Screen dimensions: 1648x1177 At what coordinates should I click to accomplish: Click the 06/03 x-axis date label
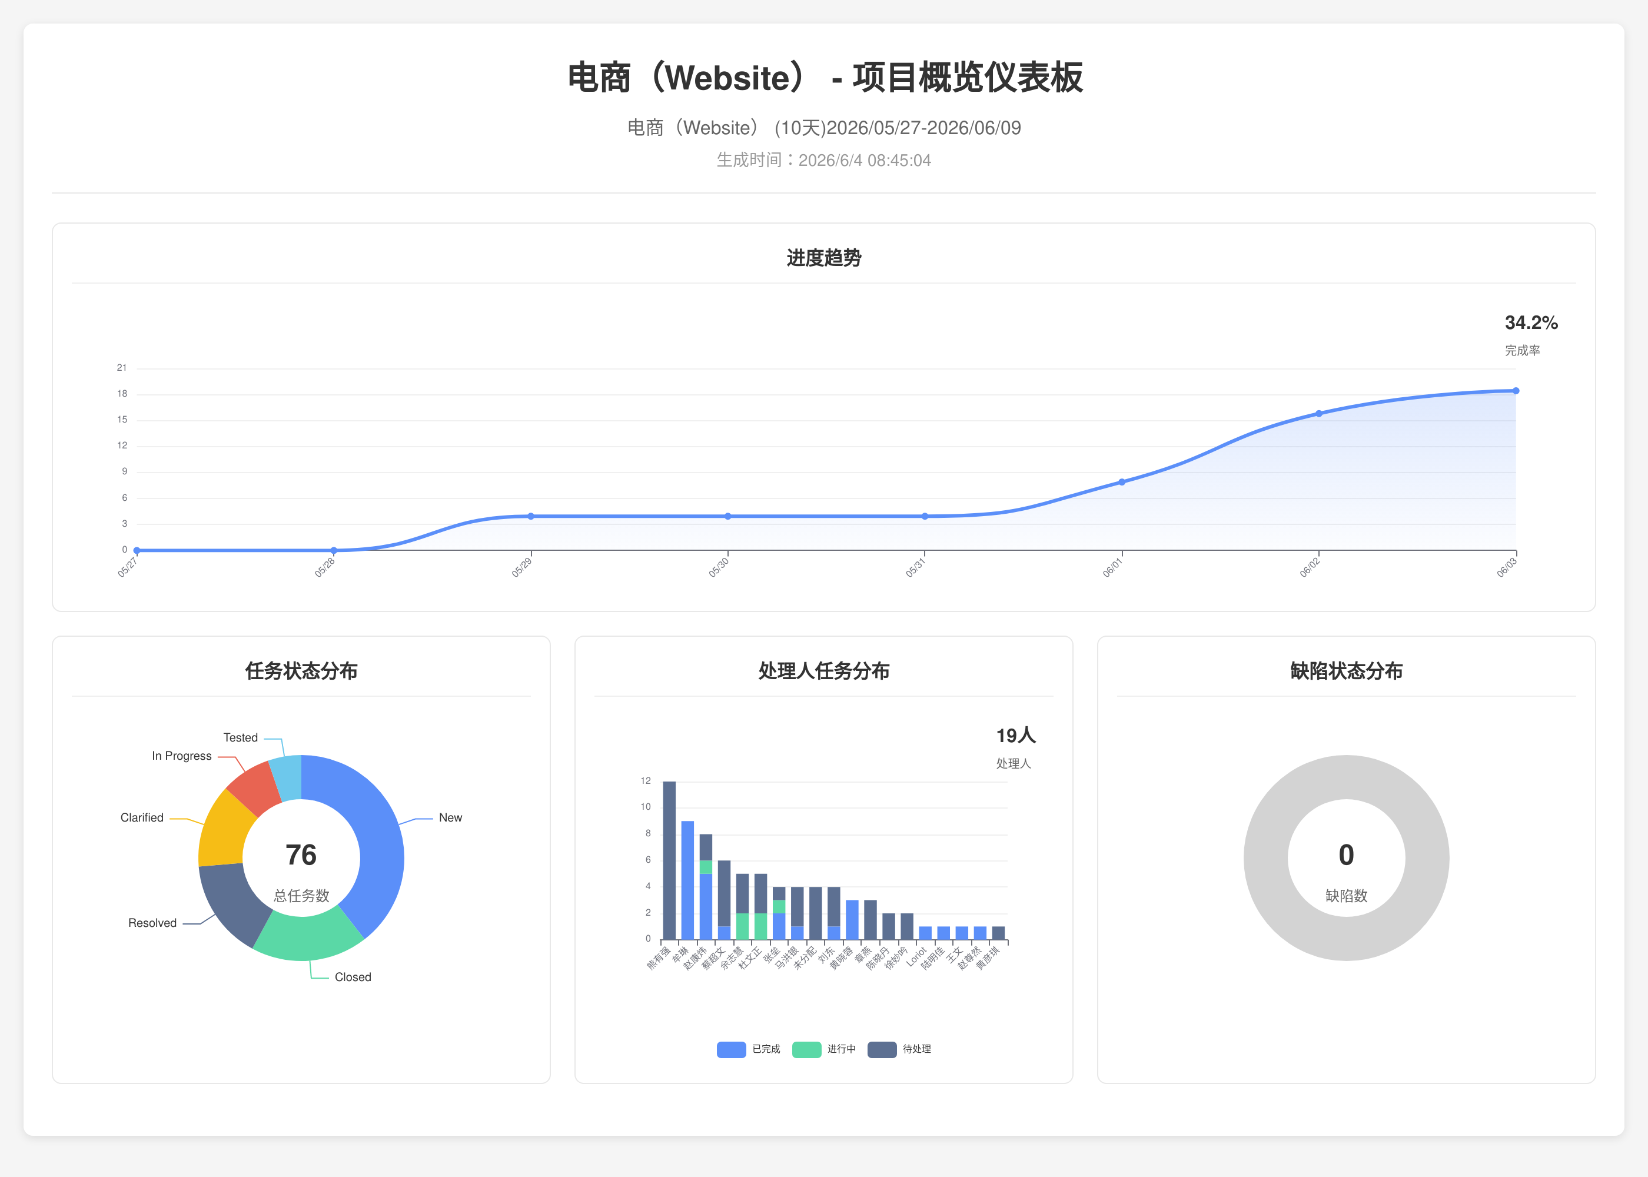[1507, 567]
